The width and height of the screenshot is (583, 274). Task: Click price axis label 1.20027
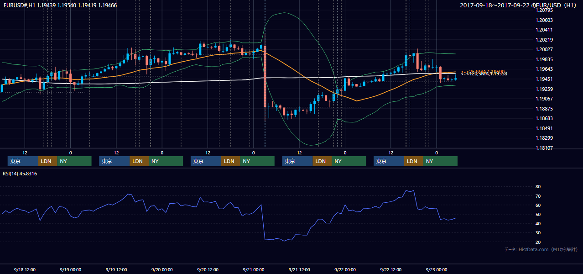coord(545,49)
